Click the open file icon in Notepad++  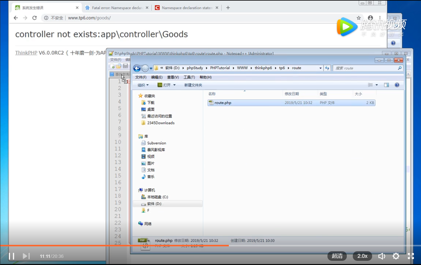pos(119,66)
